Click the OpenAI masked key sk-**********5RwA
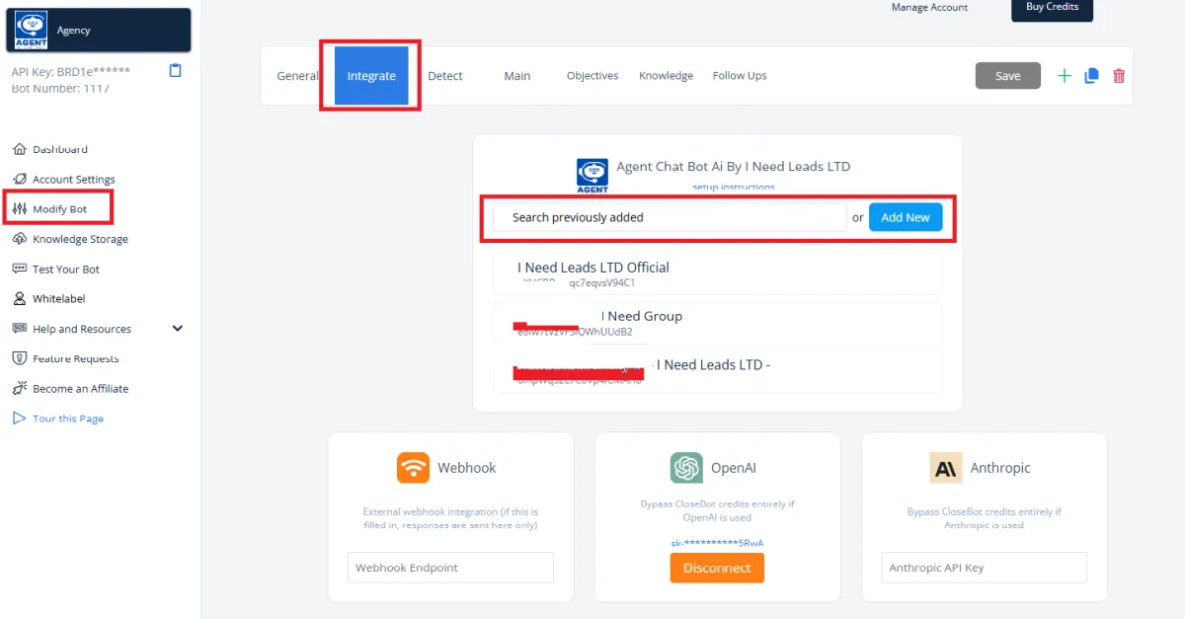This screenshot has width=1185, height=619. [717, 543]
